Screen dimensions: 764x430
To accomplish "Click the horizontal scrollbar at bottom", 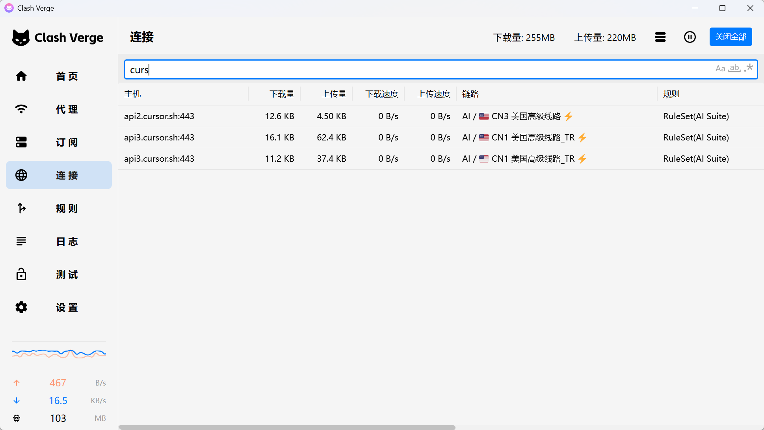I will coord(287,427).
